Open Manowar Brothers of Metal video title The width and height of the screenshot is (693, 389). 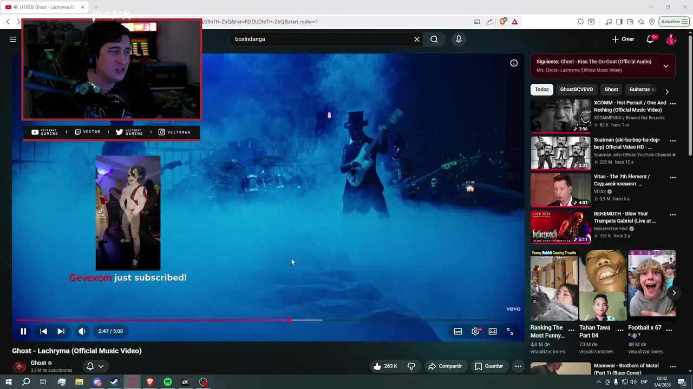click(626, 369)
